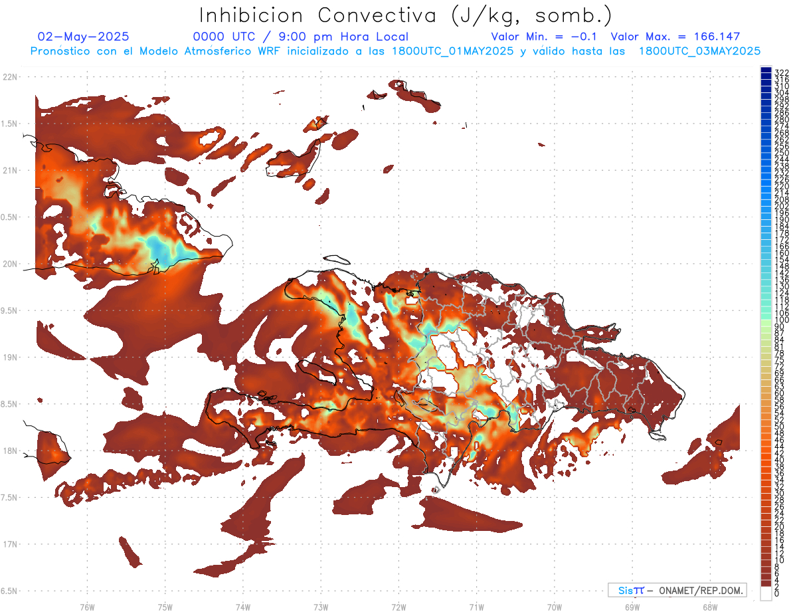Click the colorbar value '100'
This screenshot has width=797, height=616.
tap(782, 320)
